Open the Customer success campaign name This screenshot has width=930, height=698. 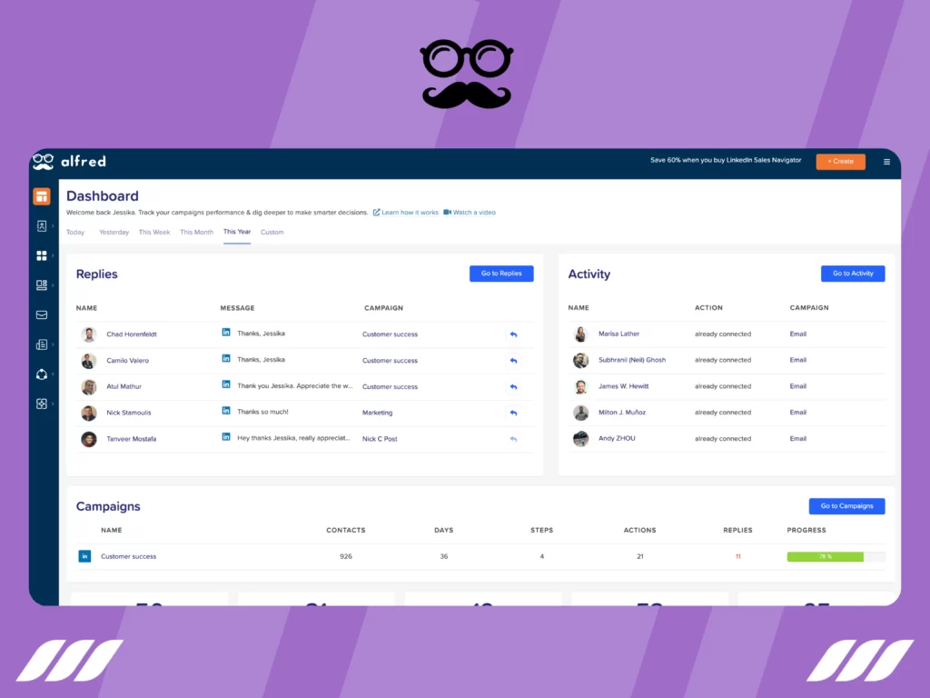pos(129,557)
